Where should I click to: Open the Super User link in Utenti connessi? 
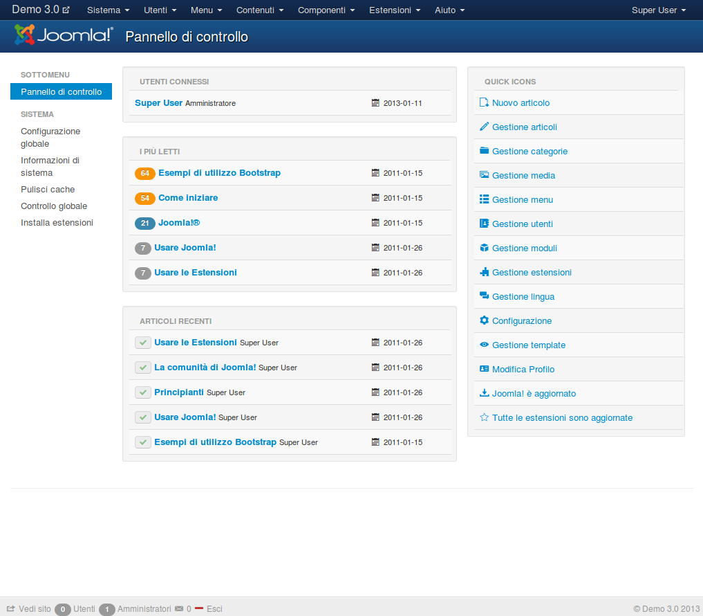click(x=159, y=103)
